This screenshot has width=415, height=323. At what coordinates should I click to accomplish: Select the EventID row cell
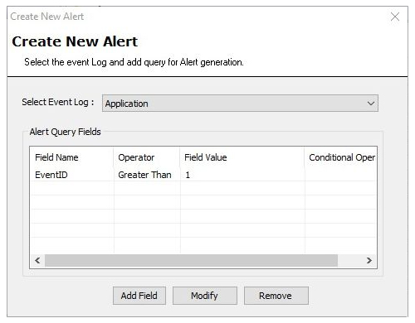pyautogui.click(x=71, y=175)
